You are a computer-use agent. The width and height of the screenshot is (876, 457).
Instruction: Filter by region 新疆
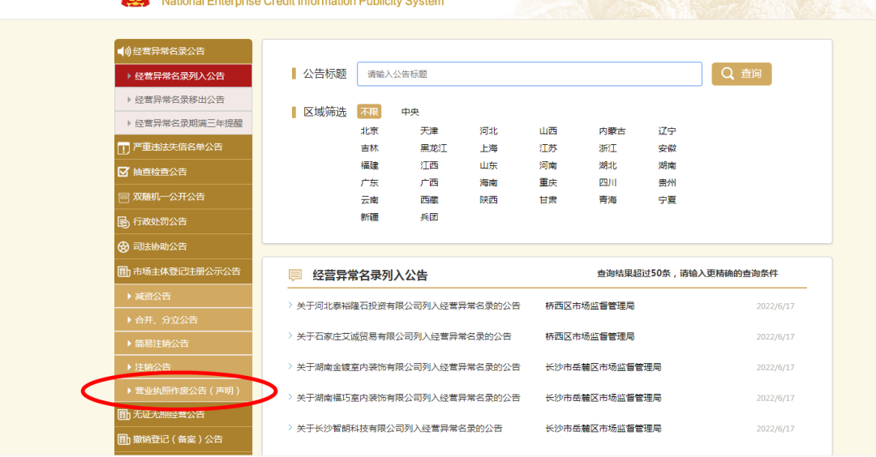(x=369, y=217)
